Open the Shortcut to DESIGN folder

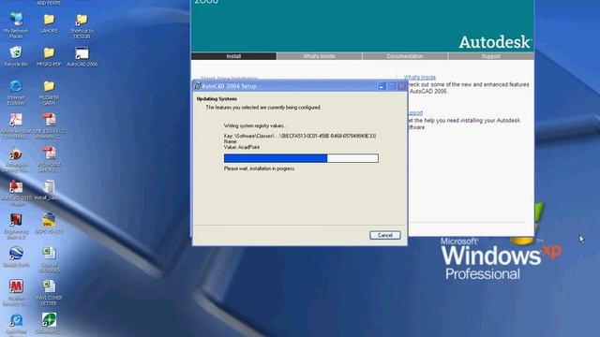[x=82, y=25]
